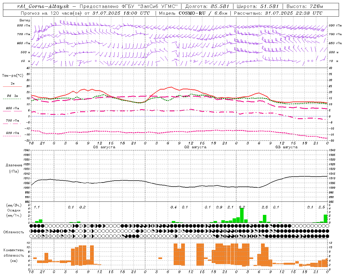Click the elevation text Высота: 726м
The height and width of the screenshot is (274, 343).
[305, 6]
